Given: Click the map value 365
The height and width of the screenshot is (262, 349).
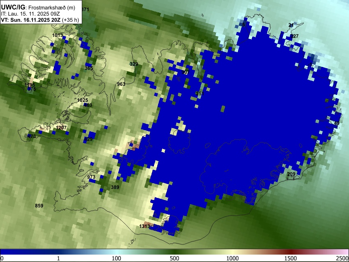Looking at the screenshot, I should click(89, 68).
